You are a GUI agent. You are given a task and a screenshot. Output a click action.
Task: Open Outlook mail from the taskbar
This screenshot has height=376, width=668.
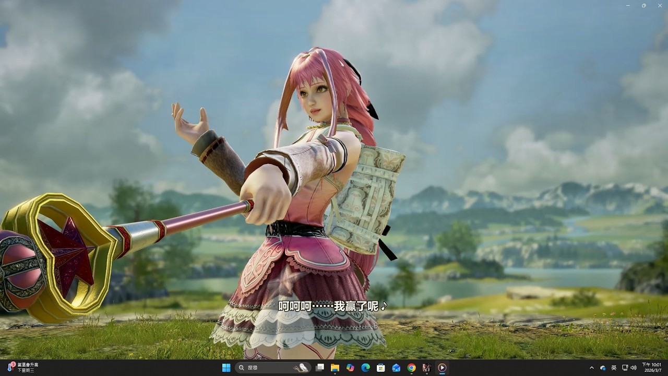tap(396, 368)
